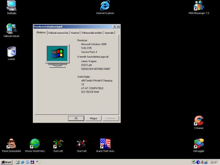Click the Bluetooth system tray icon
The image size is (220, 165).
point(198,162)
